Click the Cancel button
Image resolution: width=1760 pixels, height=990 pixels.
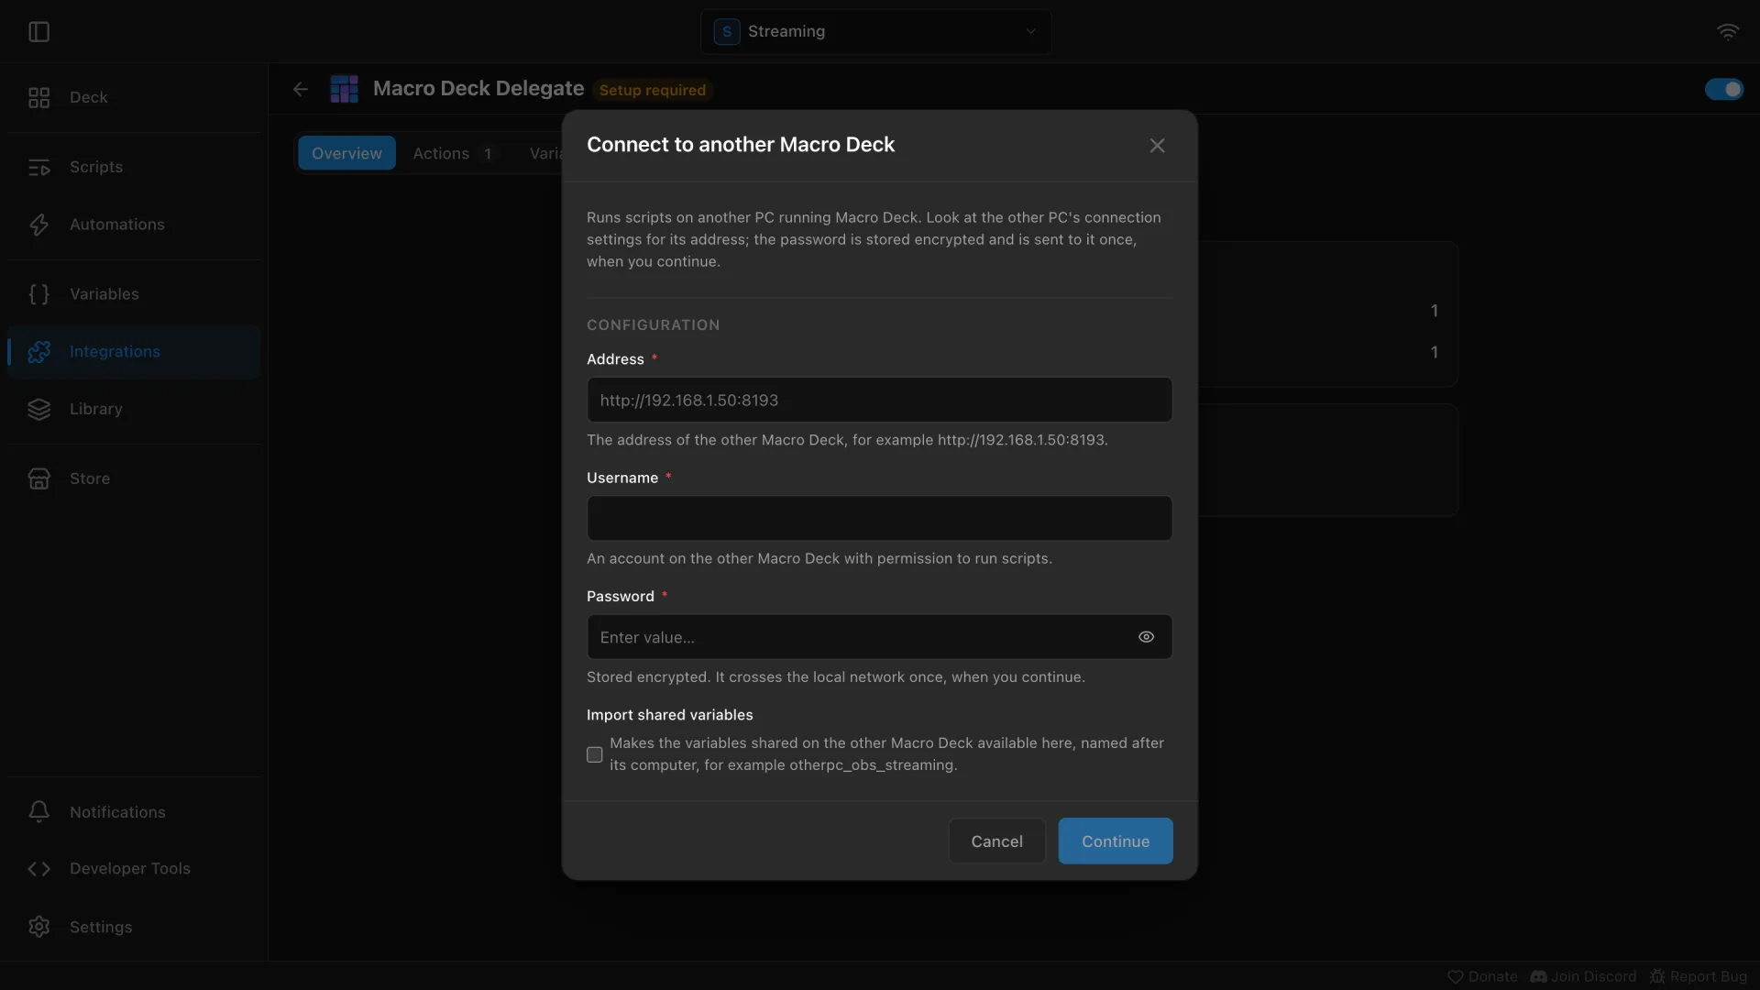tap(996, 841)
